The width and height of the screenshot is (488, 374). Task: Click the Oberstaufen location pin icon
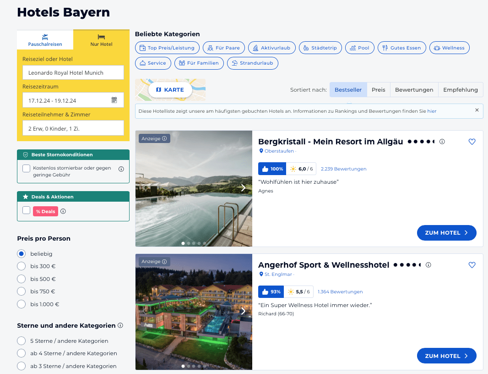click(x=261, y=151)
